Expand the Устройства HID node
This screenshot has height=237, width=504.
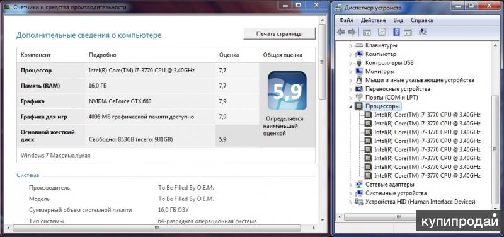351,202
